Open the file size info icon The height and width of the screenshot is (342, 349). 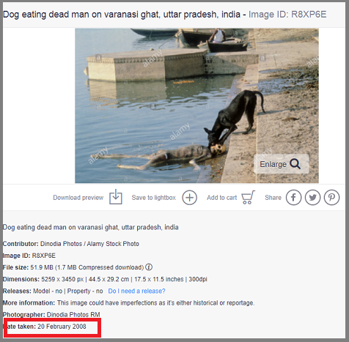click(x=149, y=267)
